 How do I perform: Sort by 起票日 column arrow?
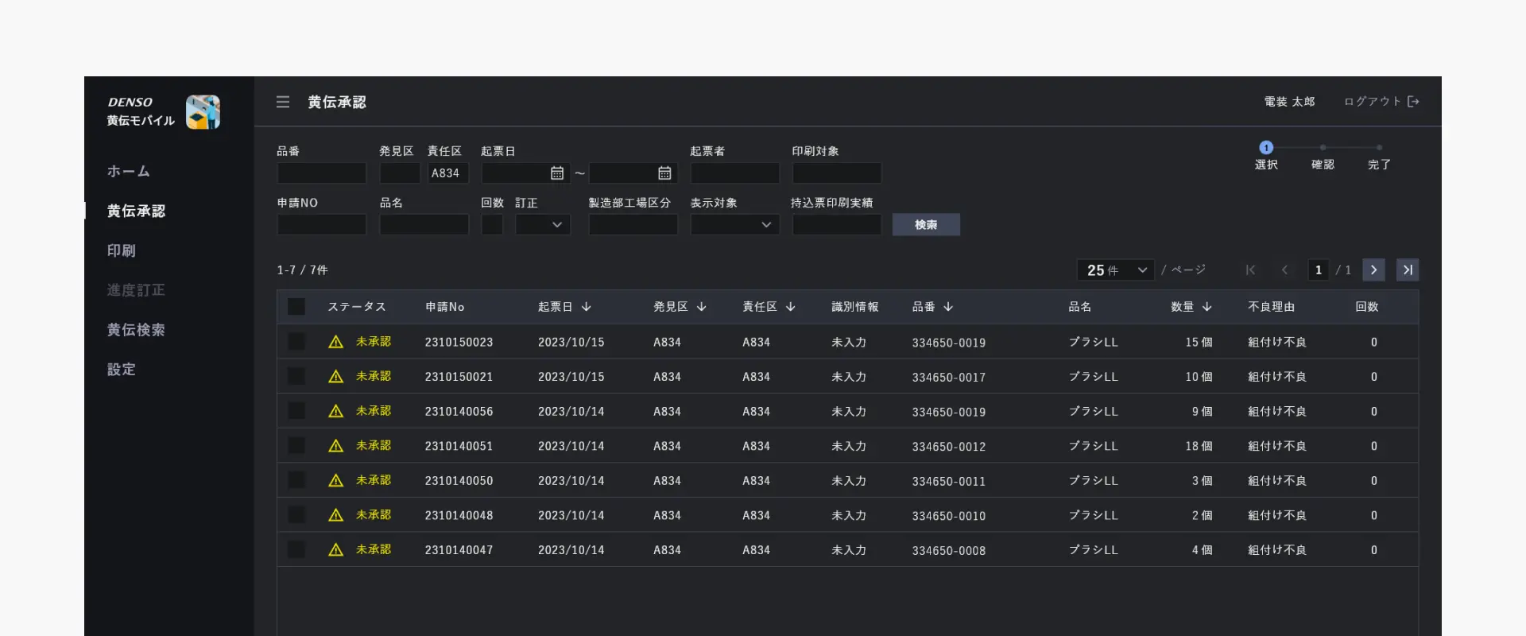[x=587, y=307]
